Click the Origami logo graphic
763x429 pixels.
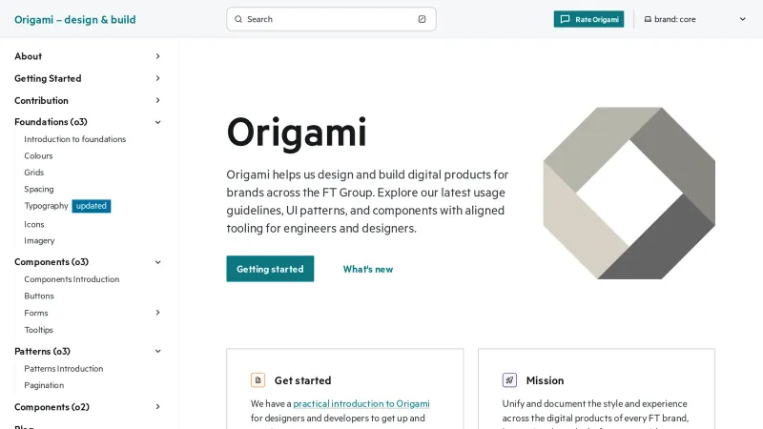click(629, 193)
